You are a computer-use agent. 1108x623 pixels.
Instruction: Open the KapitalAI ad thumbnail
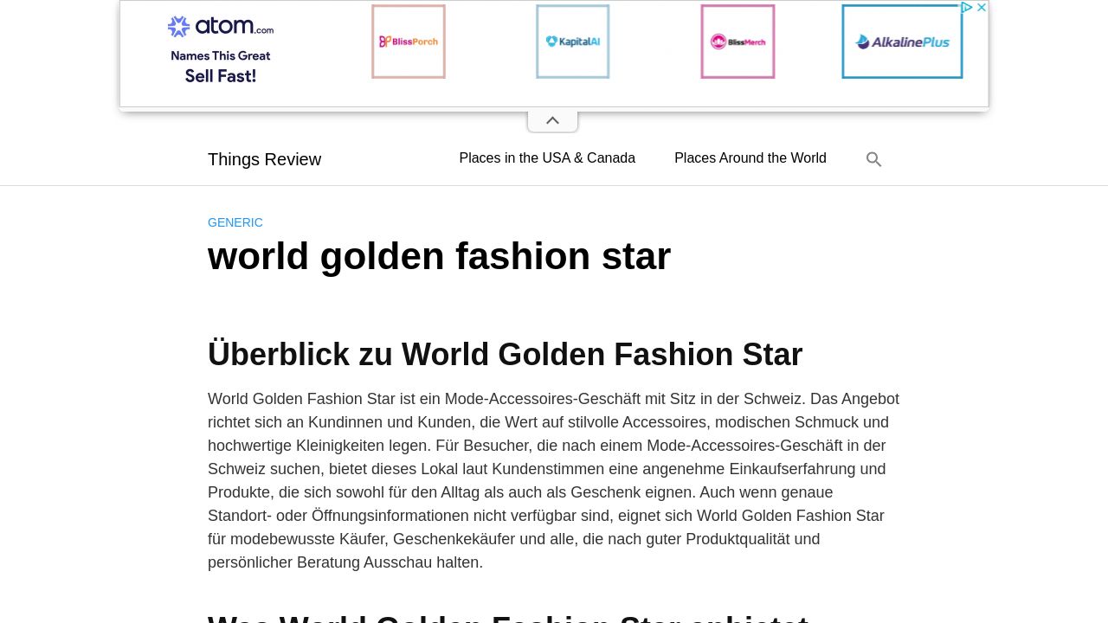point(573,42)
